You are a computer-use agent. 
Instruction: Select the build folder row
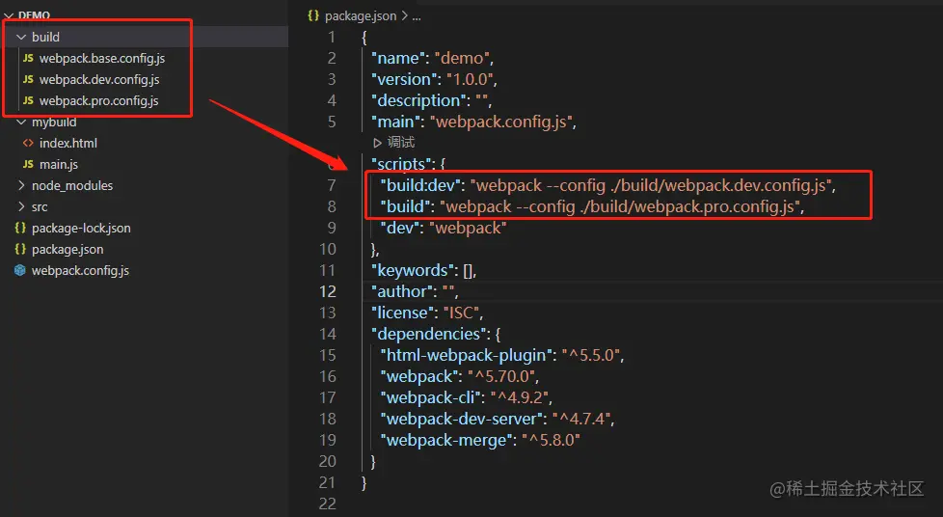tap(145, 38)
